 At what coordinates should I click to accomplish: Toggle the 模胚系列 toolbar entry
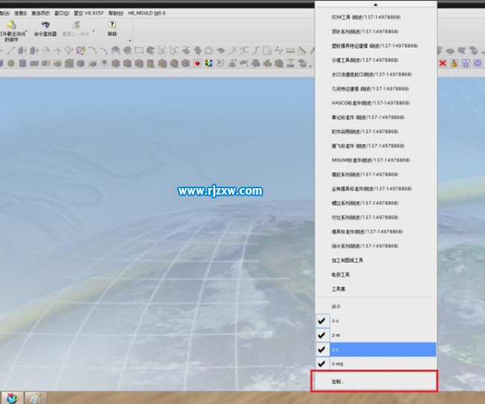click(x=376, y=174)
